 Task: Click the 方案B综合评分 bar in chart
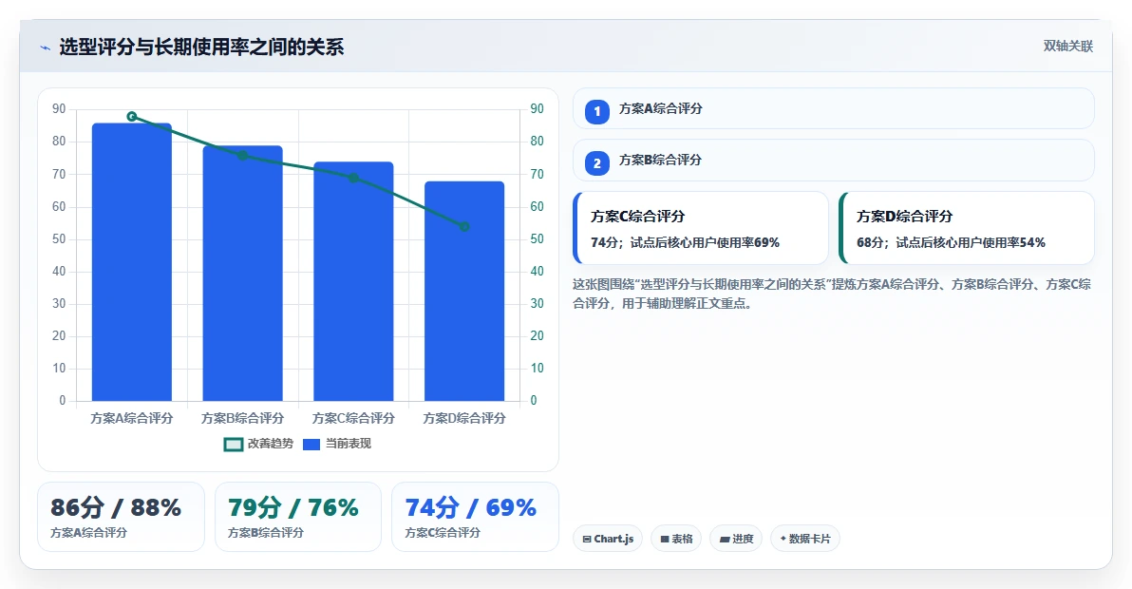[242, 274]
